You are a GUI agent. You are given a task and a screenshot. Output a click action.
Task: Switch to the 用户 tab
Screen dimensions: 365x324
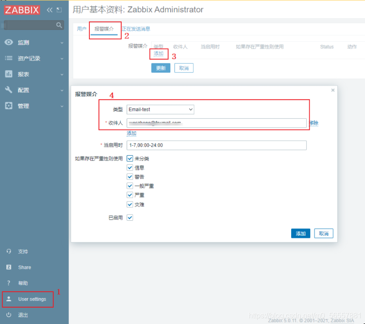pyautogui.click(x=82, y=28)
